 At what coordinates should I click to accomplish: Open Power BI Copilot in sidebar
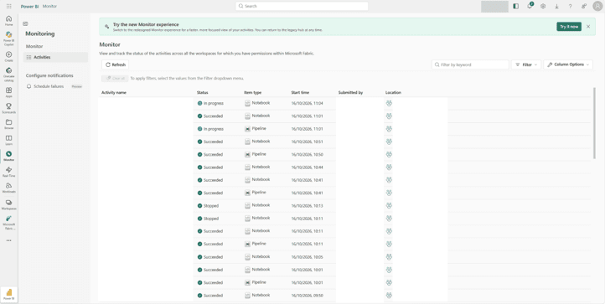[x=9, y=38]
